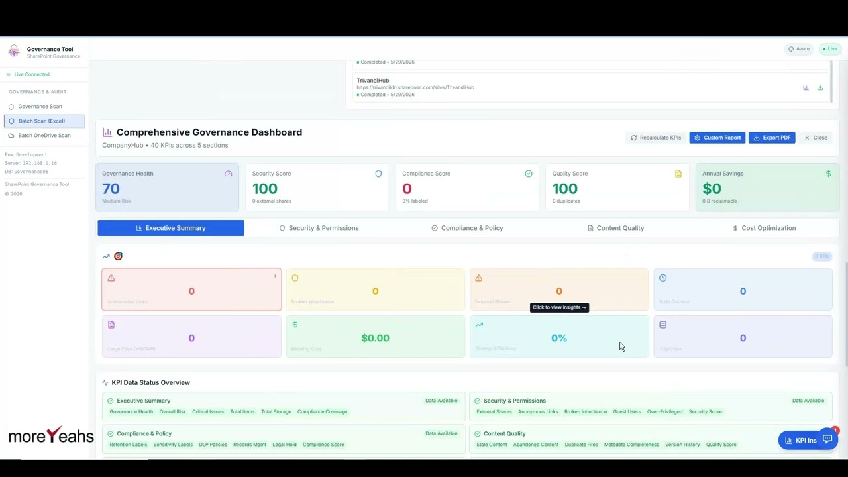Screen dimensions: 848x477
Task: Click the bar chart icon beside the dashboard title
Action: pyautogui.click(x=107, y=132)
